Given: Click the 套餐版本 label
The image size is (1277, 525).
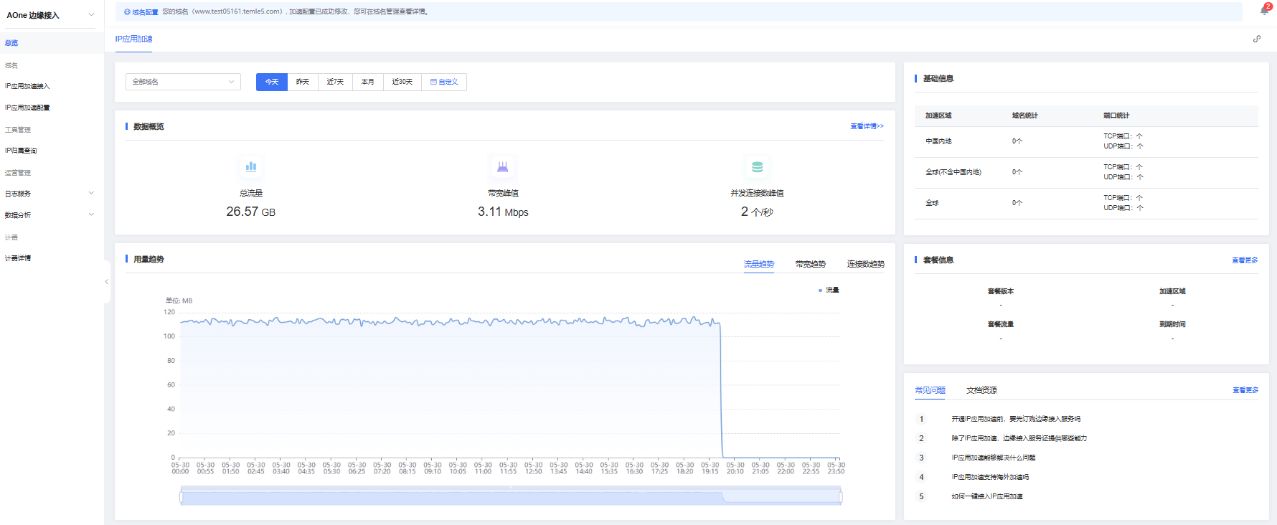Looking at the screenshot, I should 1001,291.
